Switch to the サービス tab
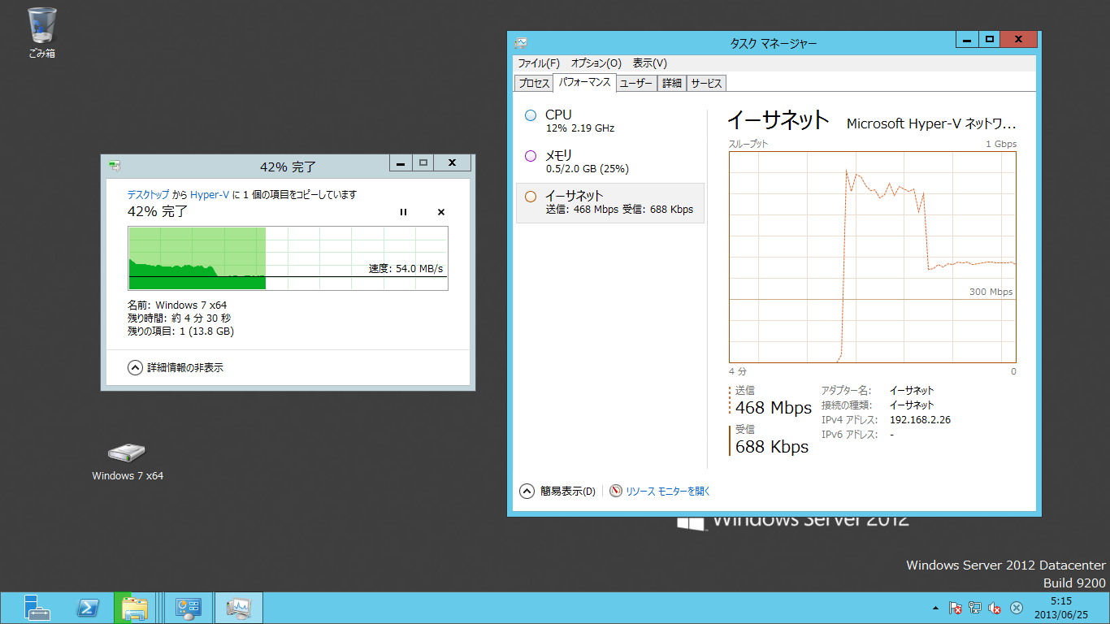Screen dimensions: 1110x624 (706, 83)
